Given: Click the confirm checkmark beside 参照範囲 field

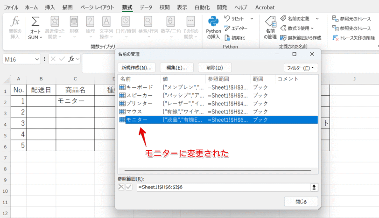Looking at the screenshot, I should pos(129,187).
